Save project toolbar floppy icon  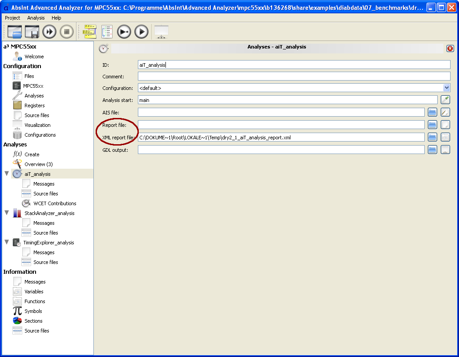(x=32, y=31)
